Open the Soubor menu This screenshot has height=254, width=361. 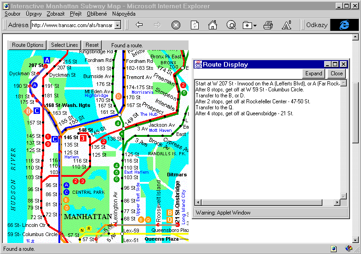click(12, 14)
